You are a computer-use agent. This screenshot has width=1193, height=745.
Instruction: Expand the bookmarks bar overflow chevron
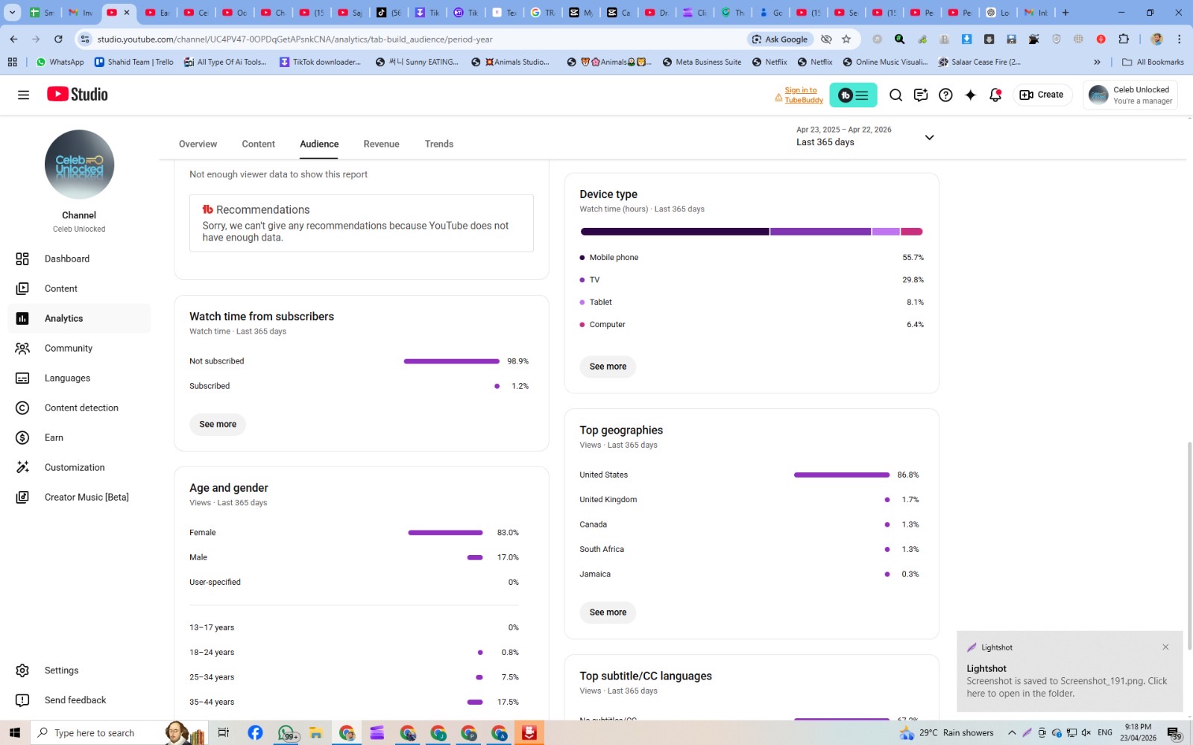pos(1097,62)
